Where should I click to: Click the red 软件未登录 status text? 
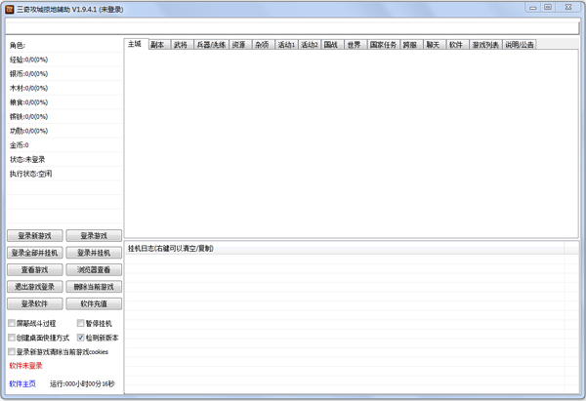coord(25,366)
